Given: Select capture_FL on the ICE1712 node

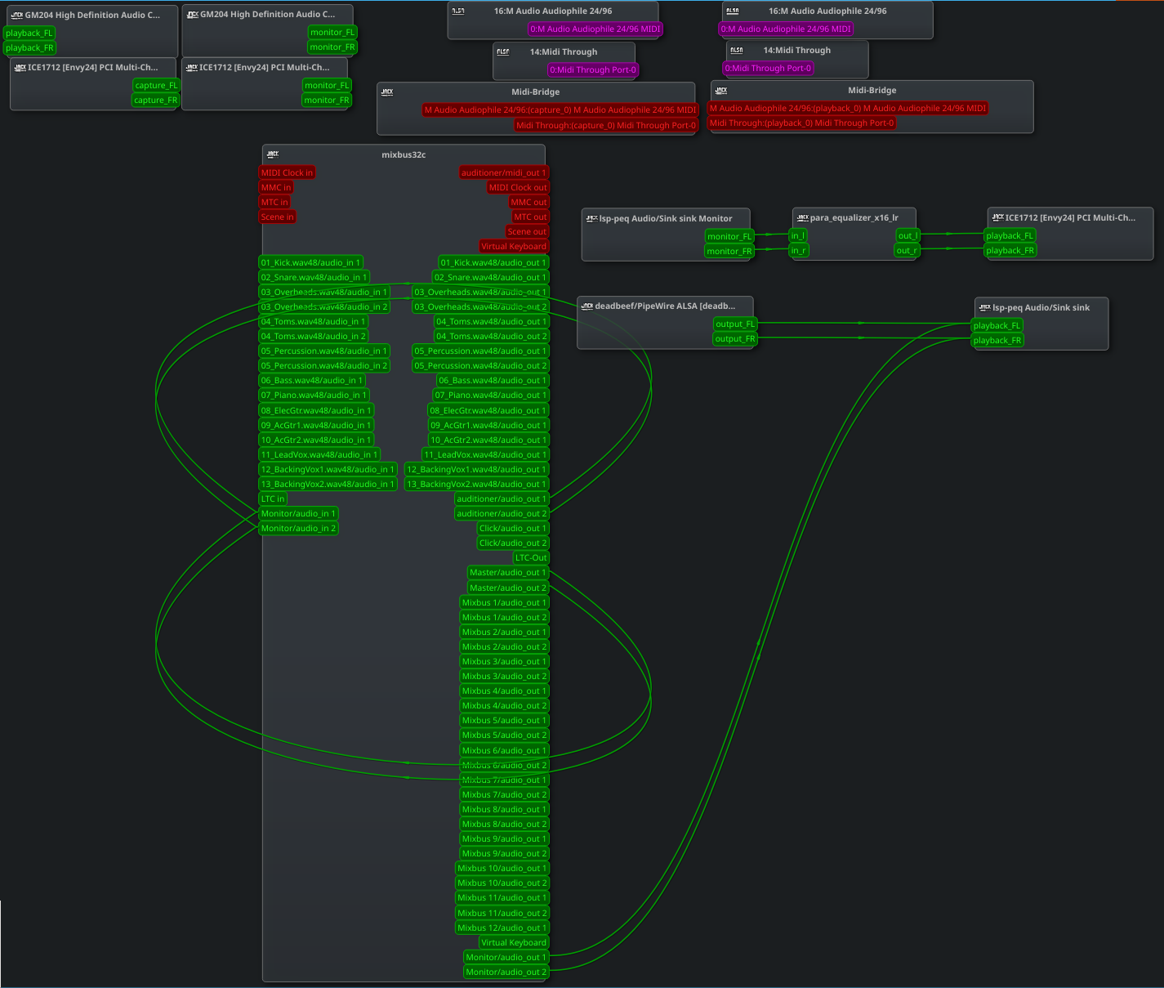Looking at the screenshot, I should 156,85.
